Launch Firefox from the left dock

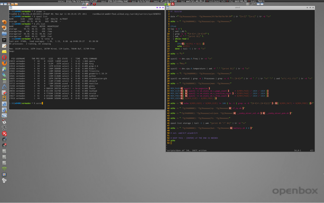(x=4, y=63)
